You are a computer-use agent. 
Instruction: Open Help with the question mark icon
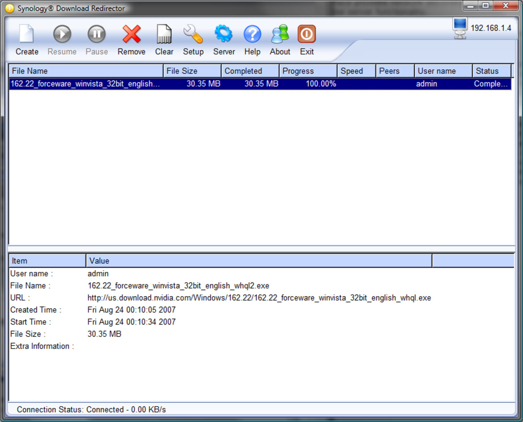[252, 34]
